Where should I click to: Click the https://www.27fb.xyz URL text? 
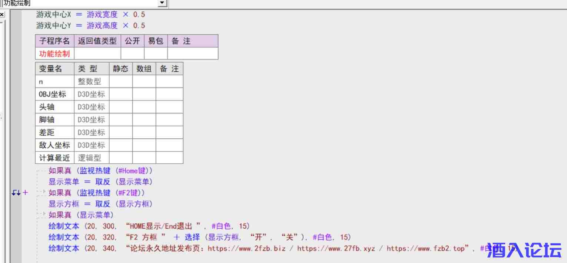[x=336, y=248]
